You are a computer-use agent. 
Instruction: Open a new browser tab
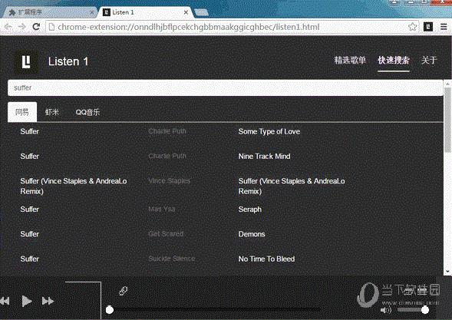pos(202,12)
